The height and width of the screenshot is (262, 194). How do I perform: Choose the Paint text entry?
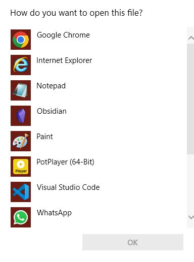(x=44, y=137)
